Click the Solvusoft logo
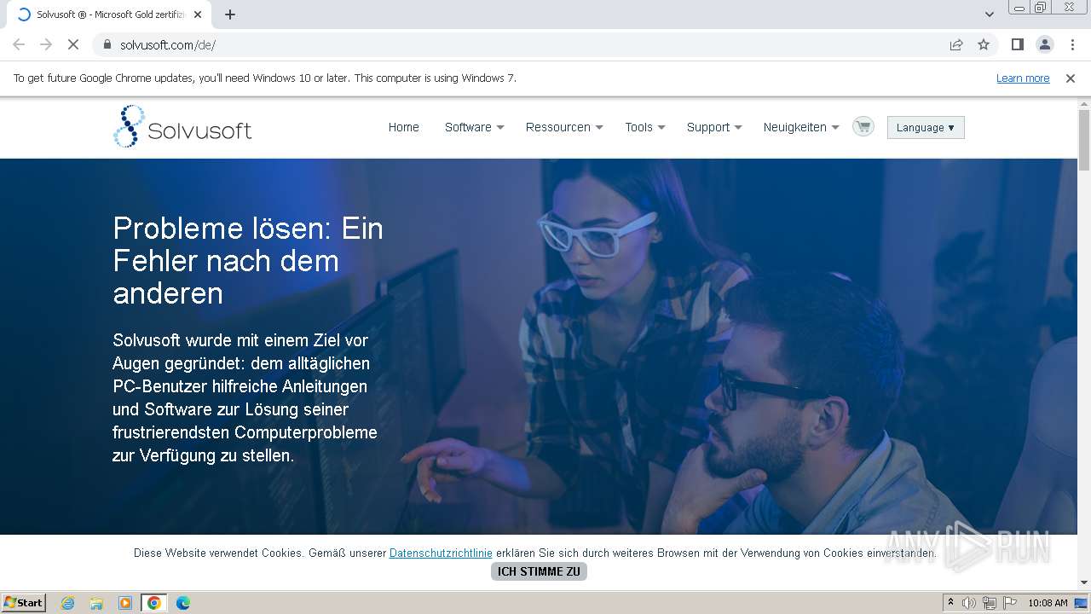1091x614 pixels. click(x=182, y=127)
